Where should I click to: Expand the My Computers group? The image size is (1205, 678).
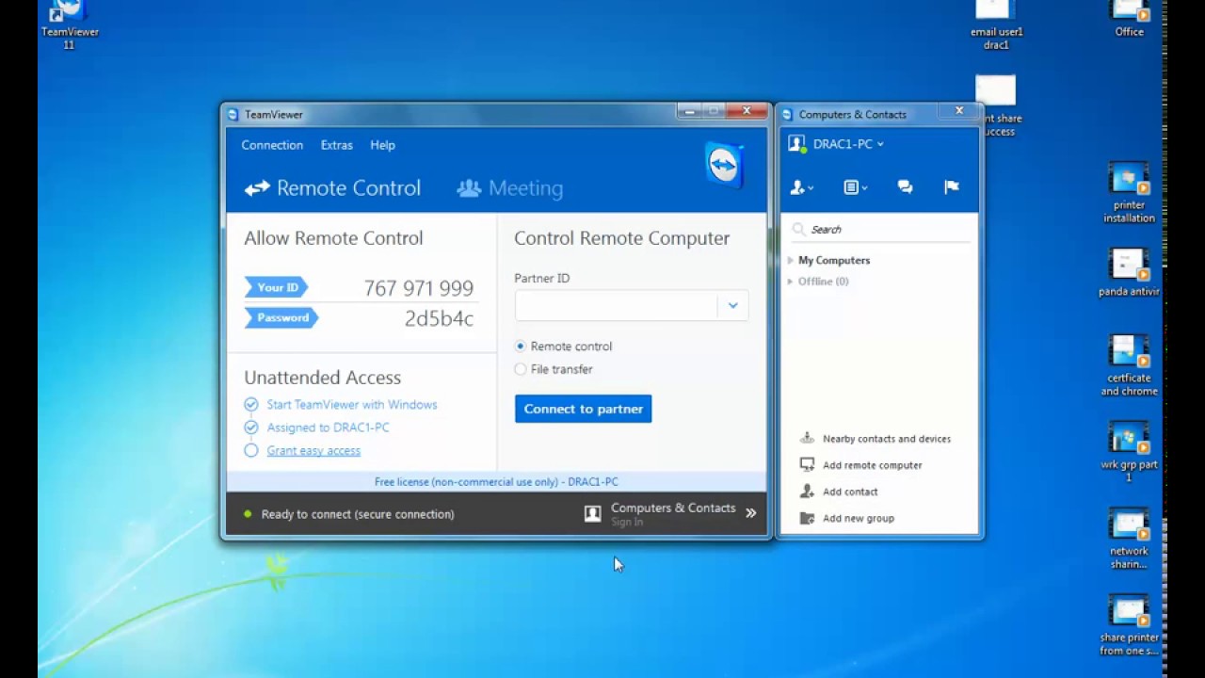(x=791, y=260)
